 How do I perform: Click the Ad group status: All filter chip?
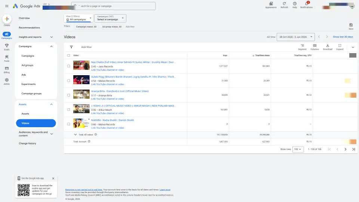point(112,27)
